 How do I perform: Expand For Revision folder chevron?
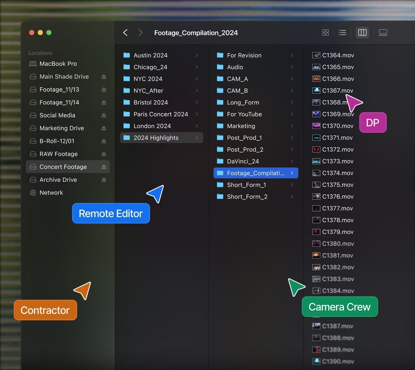pos(292,55)
